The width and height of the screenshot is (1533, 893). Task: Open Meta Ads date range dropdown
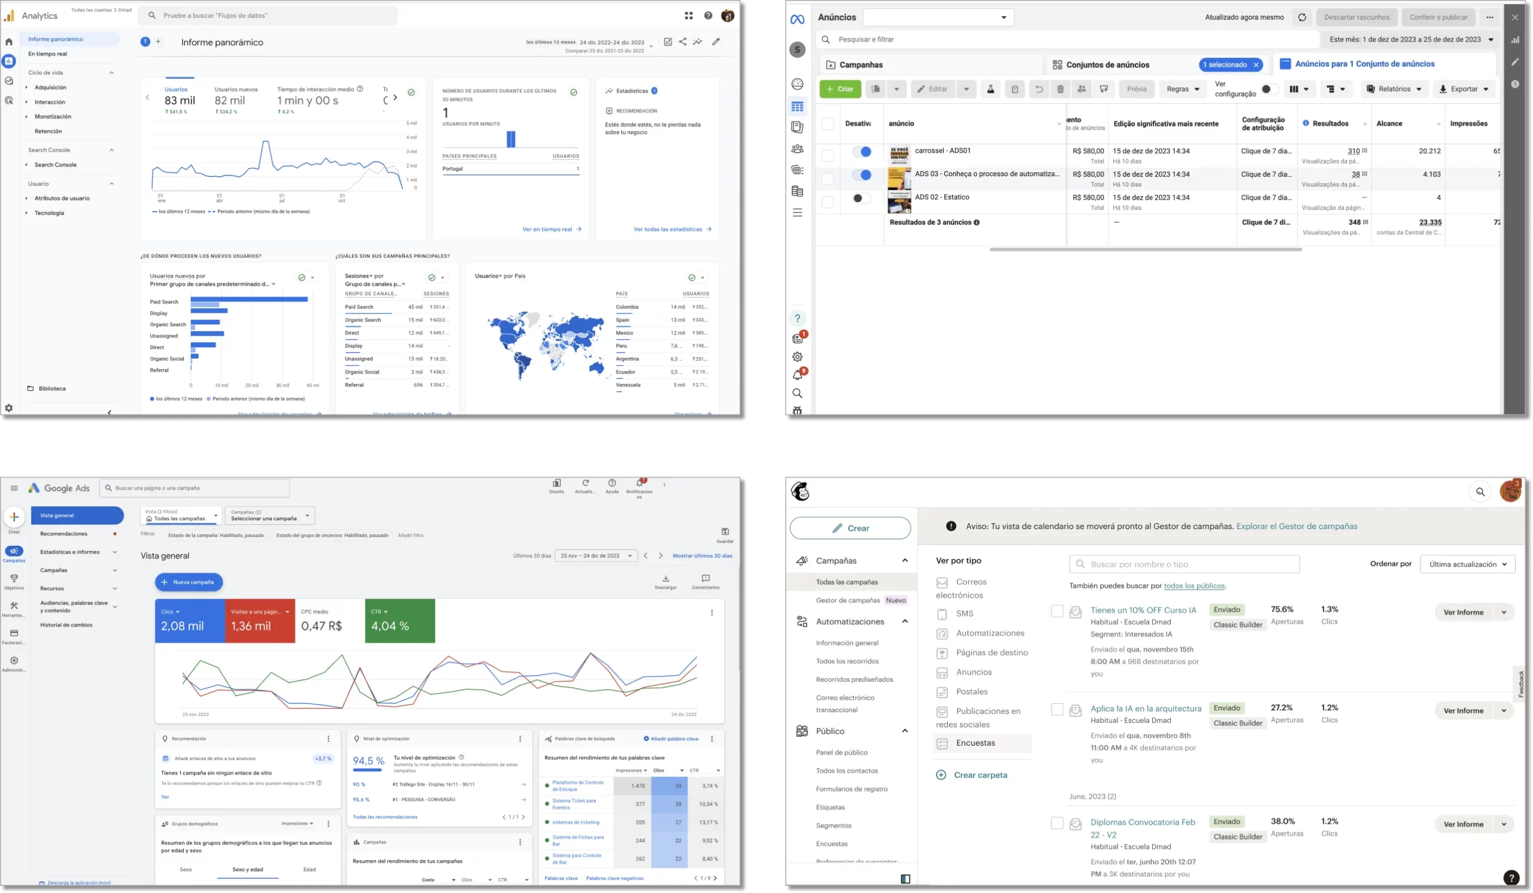point(1410,40)
